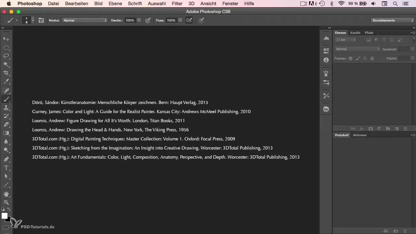Select the History Brush tool

6,116
